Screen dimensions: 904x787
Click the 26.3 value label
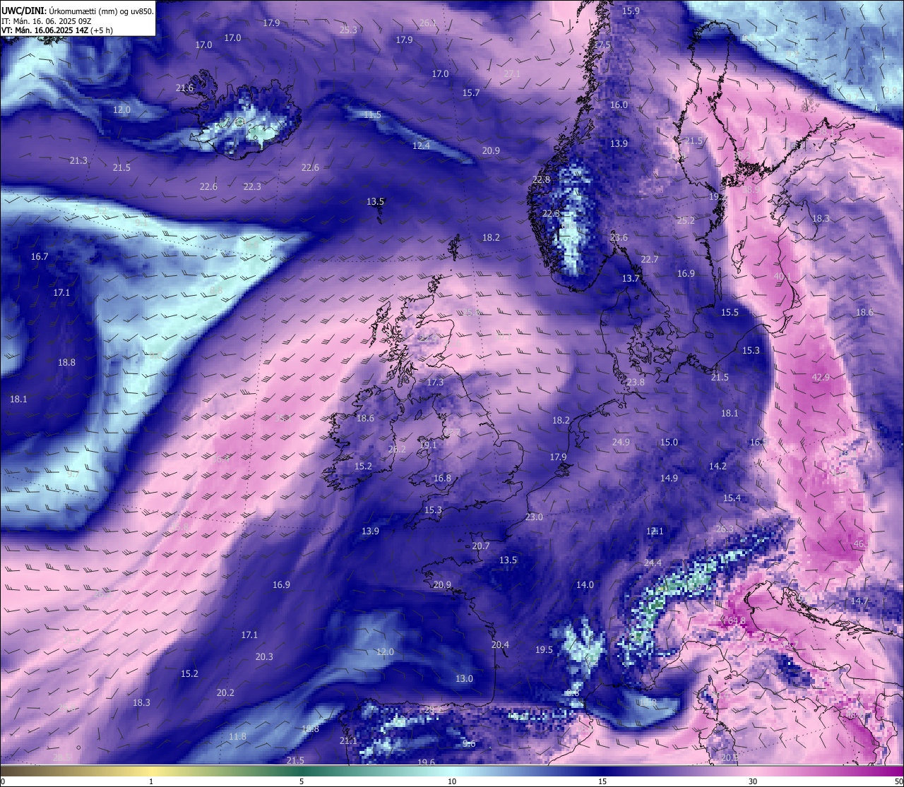coord(725,529)
